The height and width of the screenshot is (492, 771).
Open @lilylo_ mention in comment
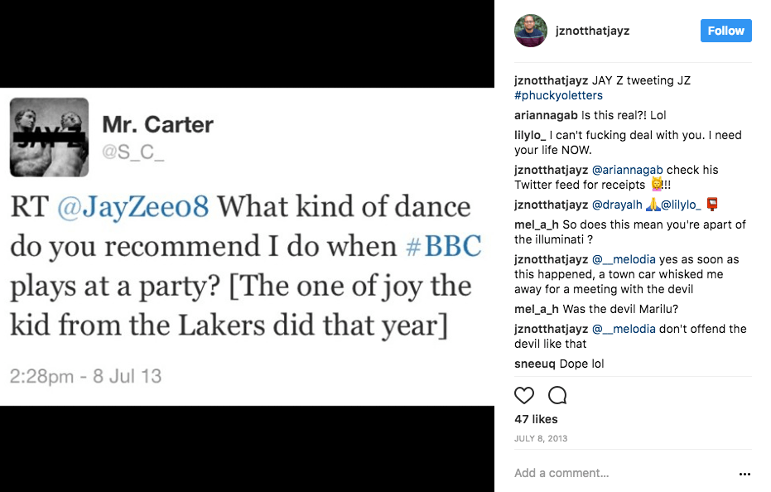click(681, 205)
